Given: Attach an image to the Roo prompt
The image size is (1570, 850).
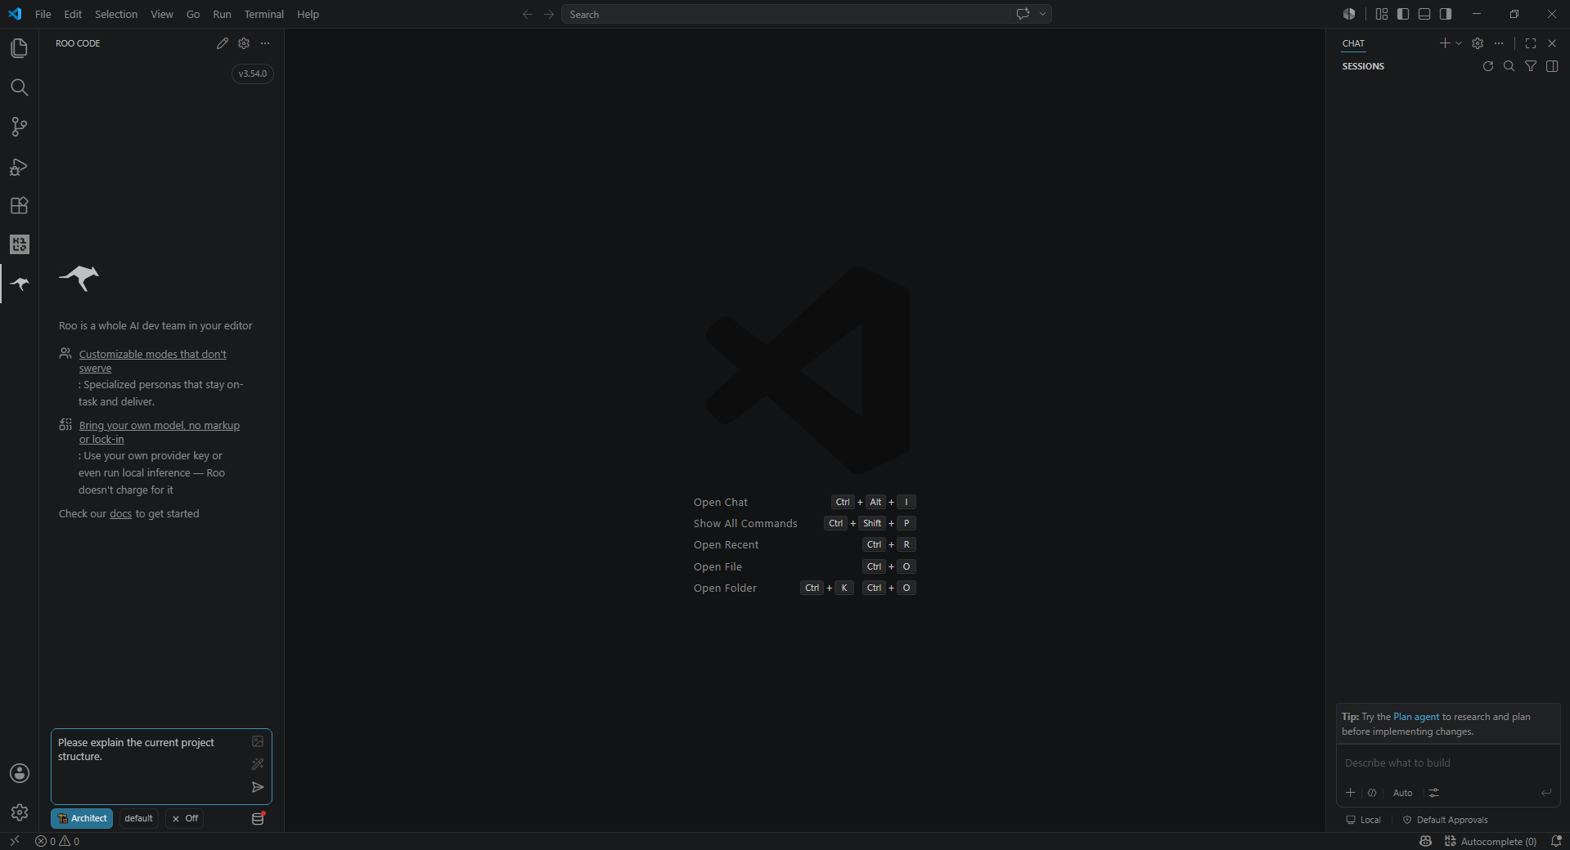Looking at the screenshot, I should (258, 741).
